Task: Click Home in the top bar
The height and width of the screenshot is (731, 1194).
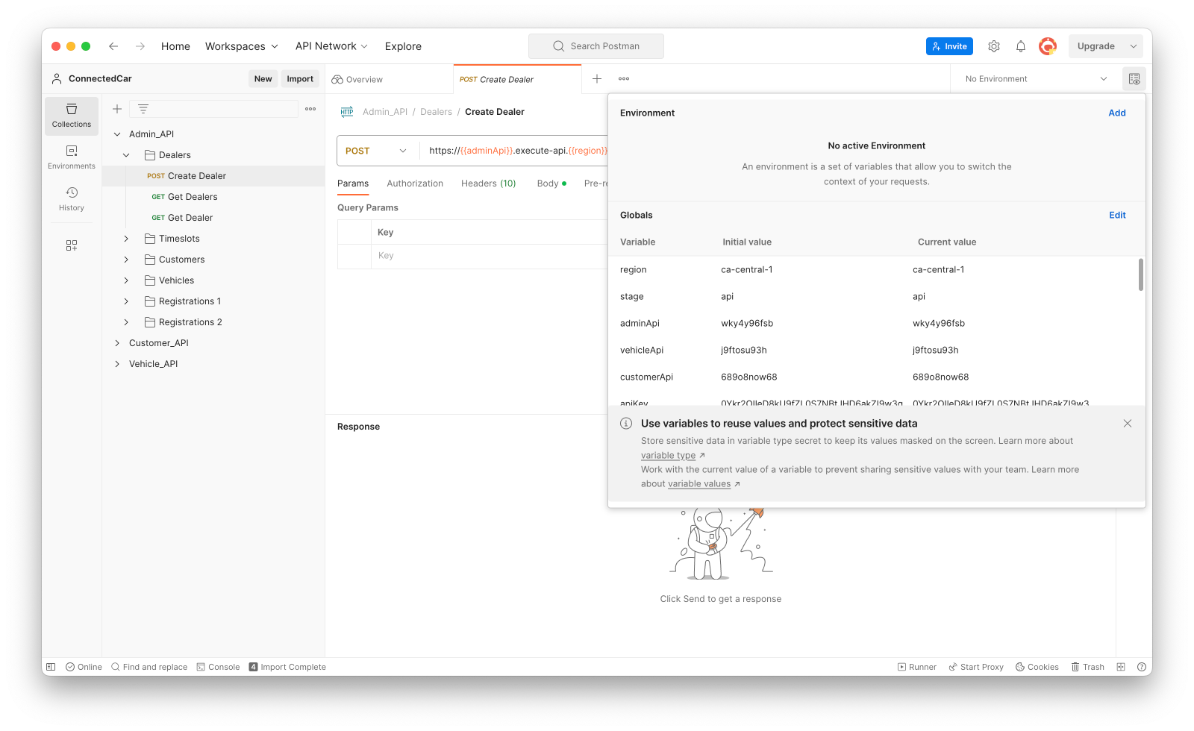Action: point(175,46)
